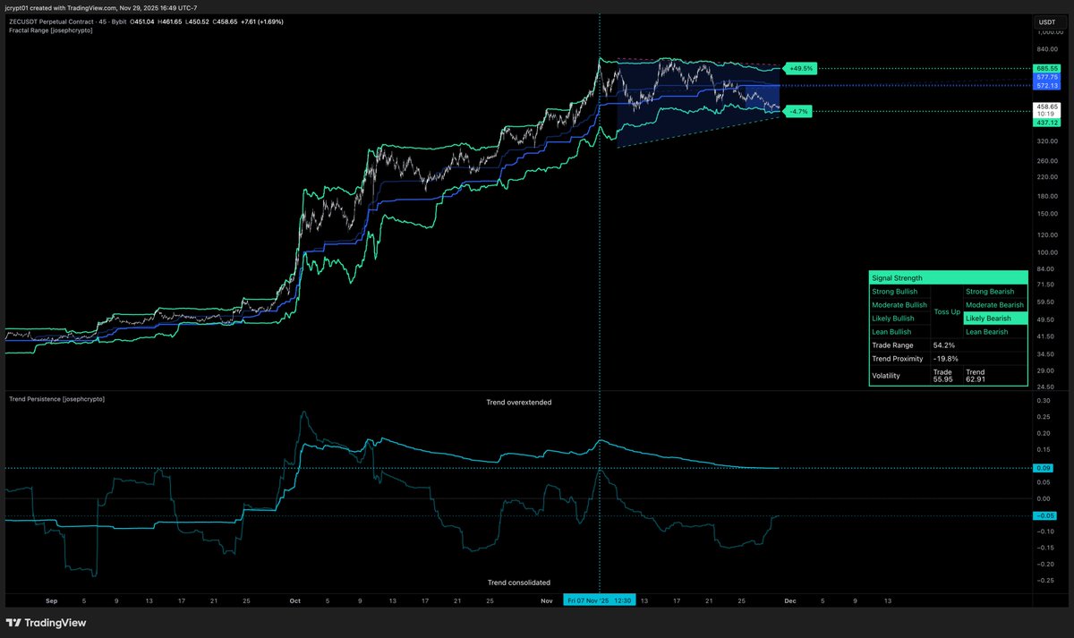Select the Trend Persistence [josephcrypto] indicator label

tap(56, 398)
